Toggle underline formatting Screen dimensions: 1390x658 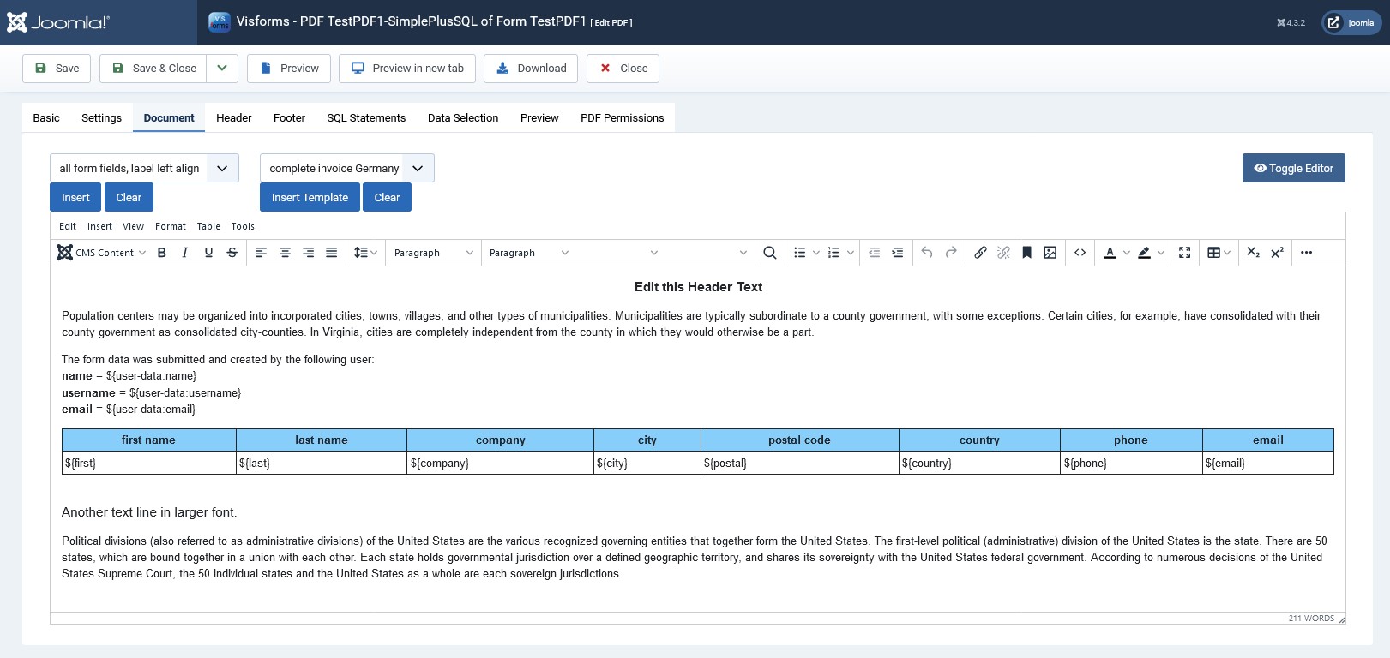pos(208,253)
